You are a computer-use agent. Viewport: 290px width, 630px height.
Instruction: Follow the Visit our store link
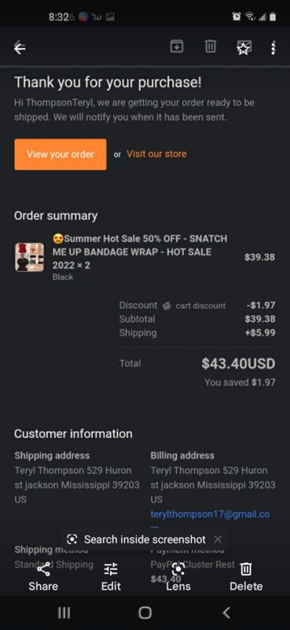[156, 154]
